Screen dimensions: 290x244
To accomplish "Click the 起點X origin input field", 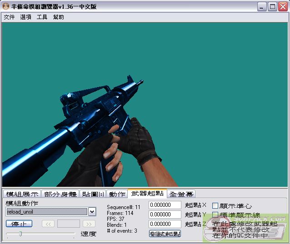I will pos(165,206).
